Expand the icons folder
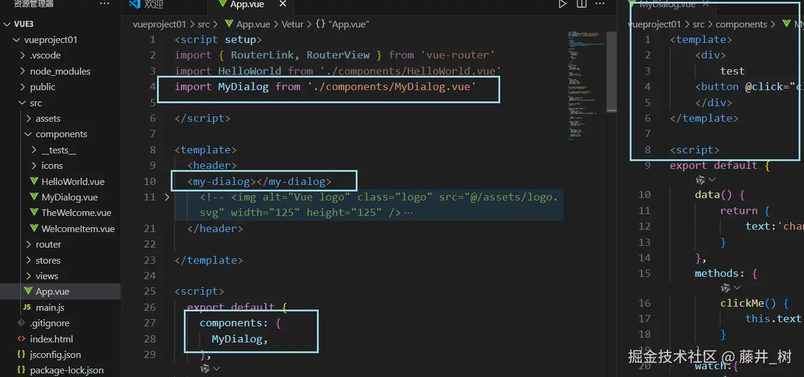Screen dimensions: 804x377 [34, 166]
